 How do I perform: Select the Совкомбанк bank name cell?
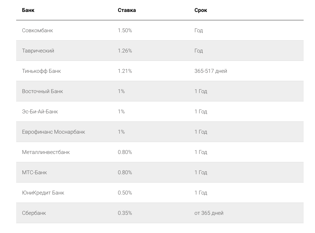coord(37,30)
